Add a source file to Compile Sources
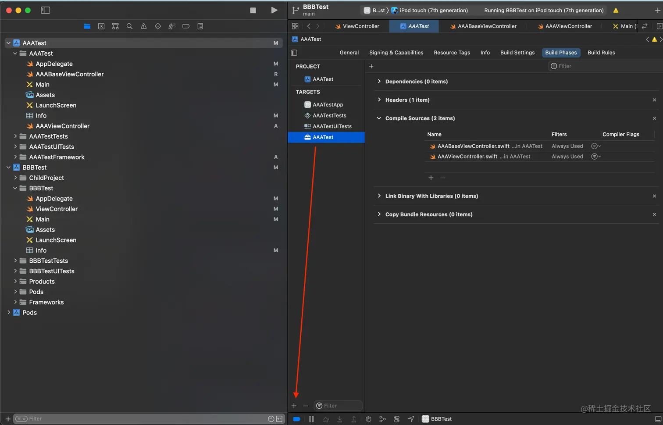Image resolution: width=663 pixels, height=425 pixels. tap(431, 178)
